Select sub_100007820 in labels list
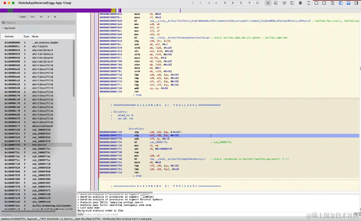 pos(37,168)
